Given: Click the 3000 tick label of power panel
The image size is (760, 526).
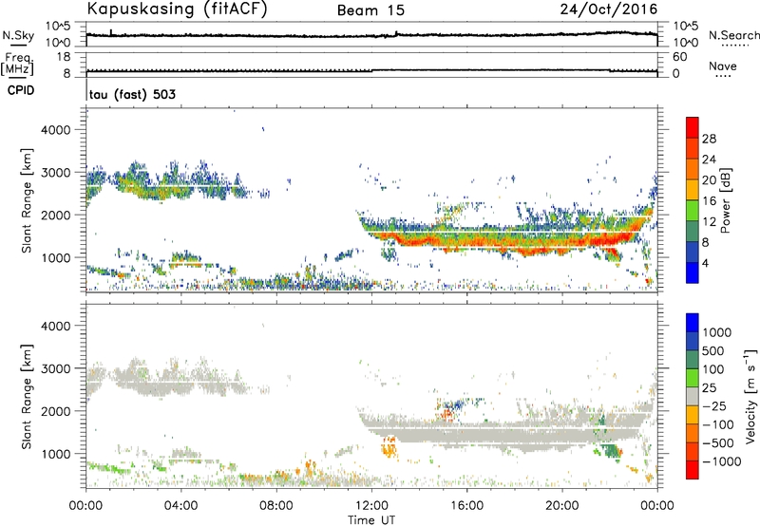Looking at the screenshot, I should point(55,173).
